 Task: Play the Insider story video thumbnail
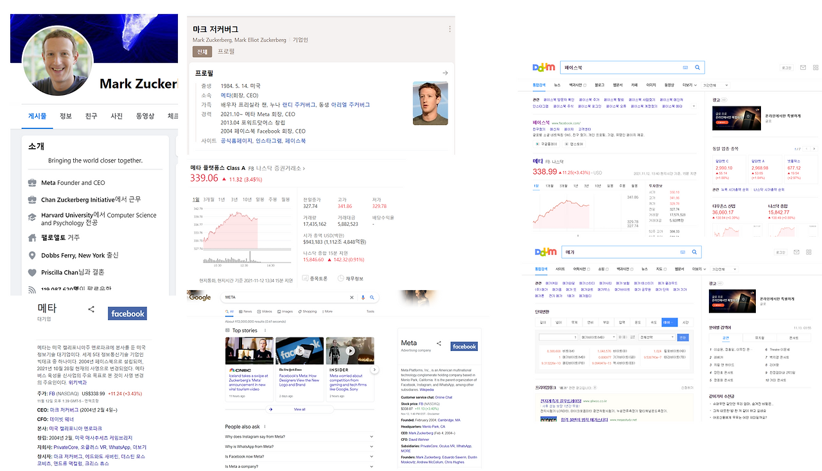350,350
